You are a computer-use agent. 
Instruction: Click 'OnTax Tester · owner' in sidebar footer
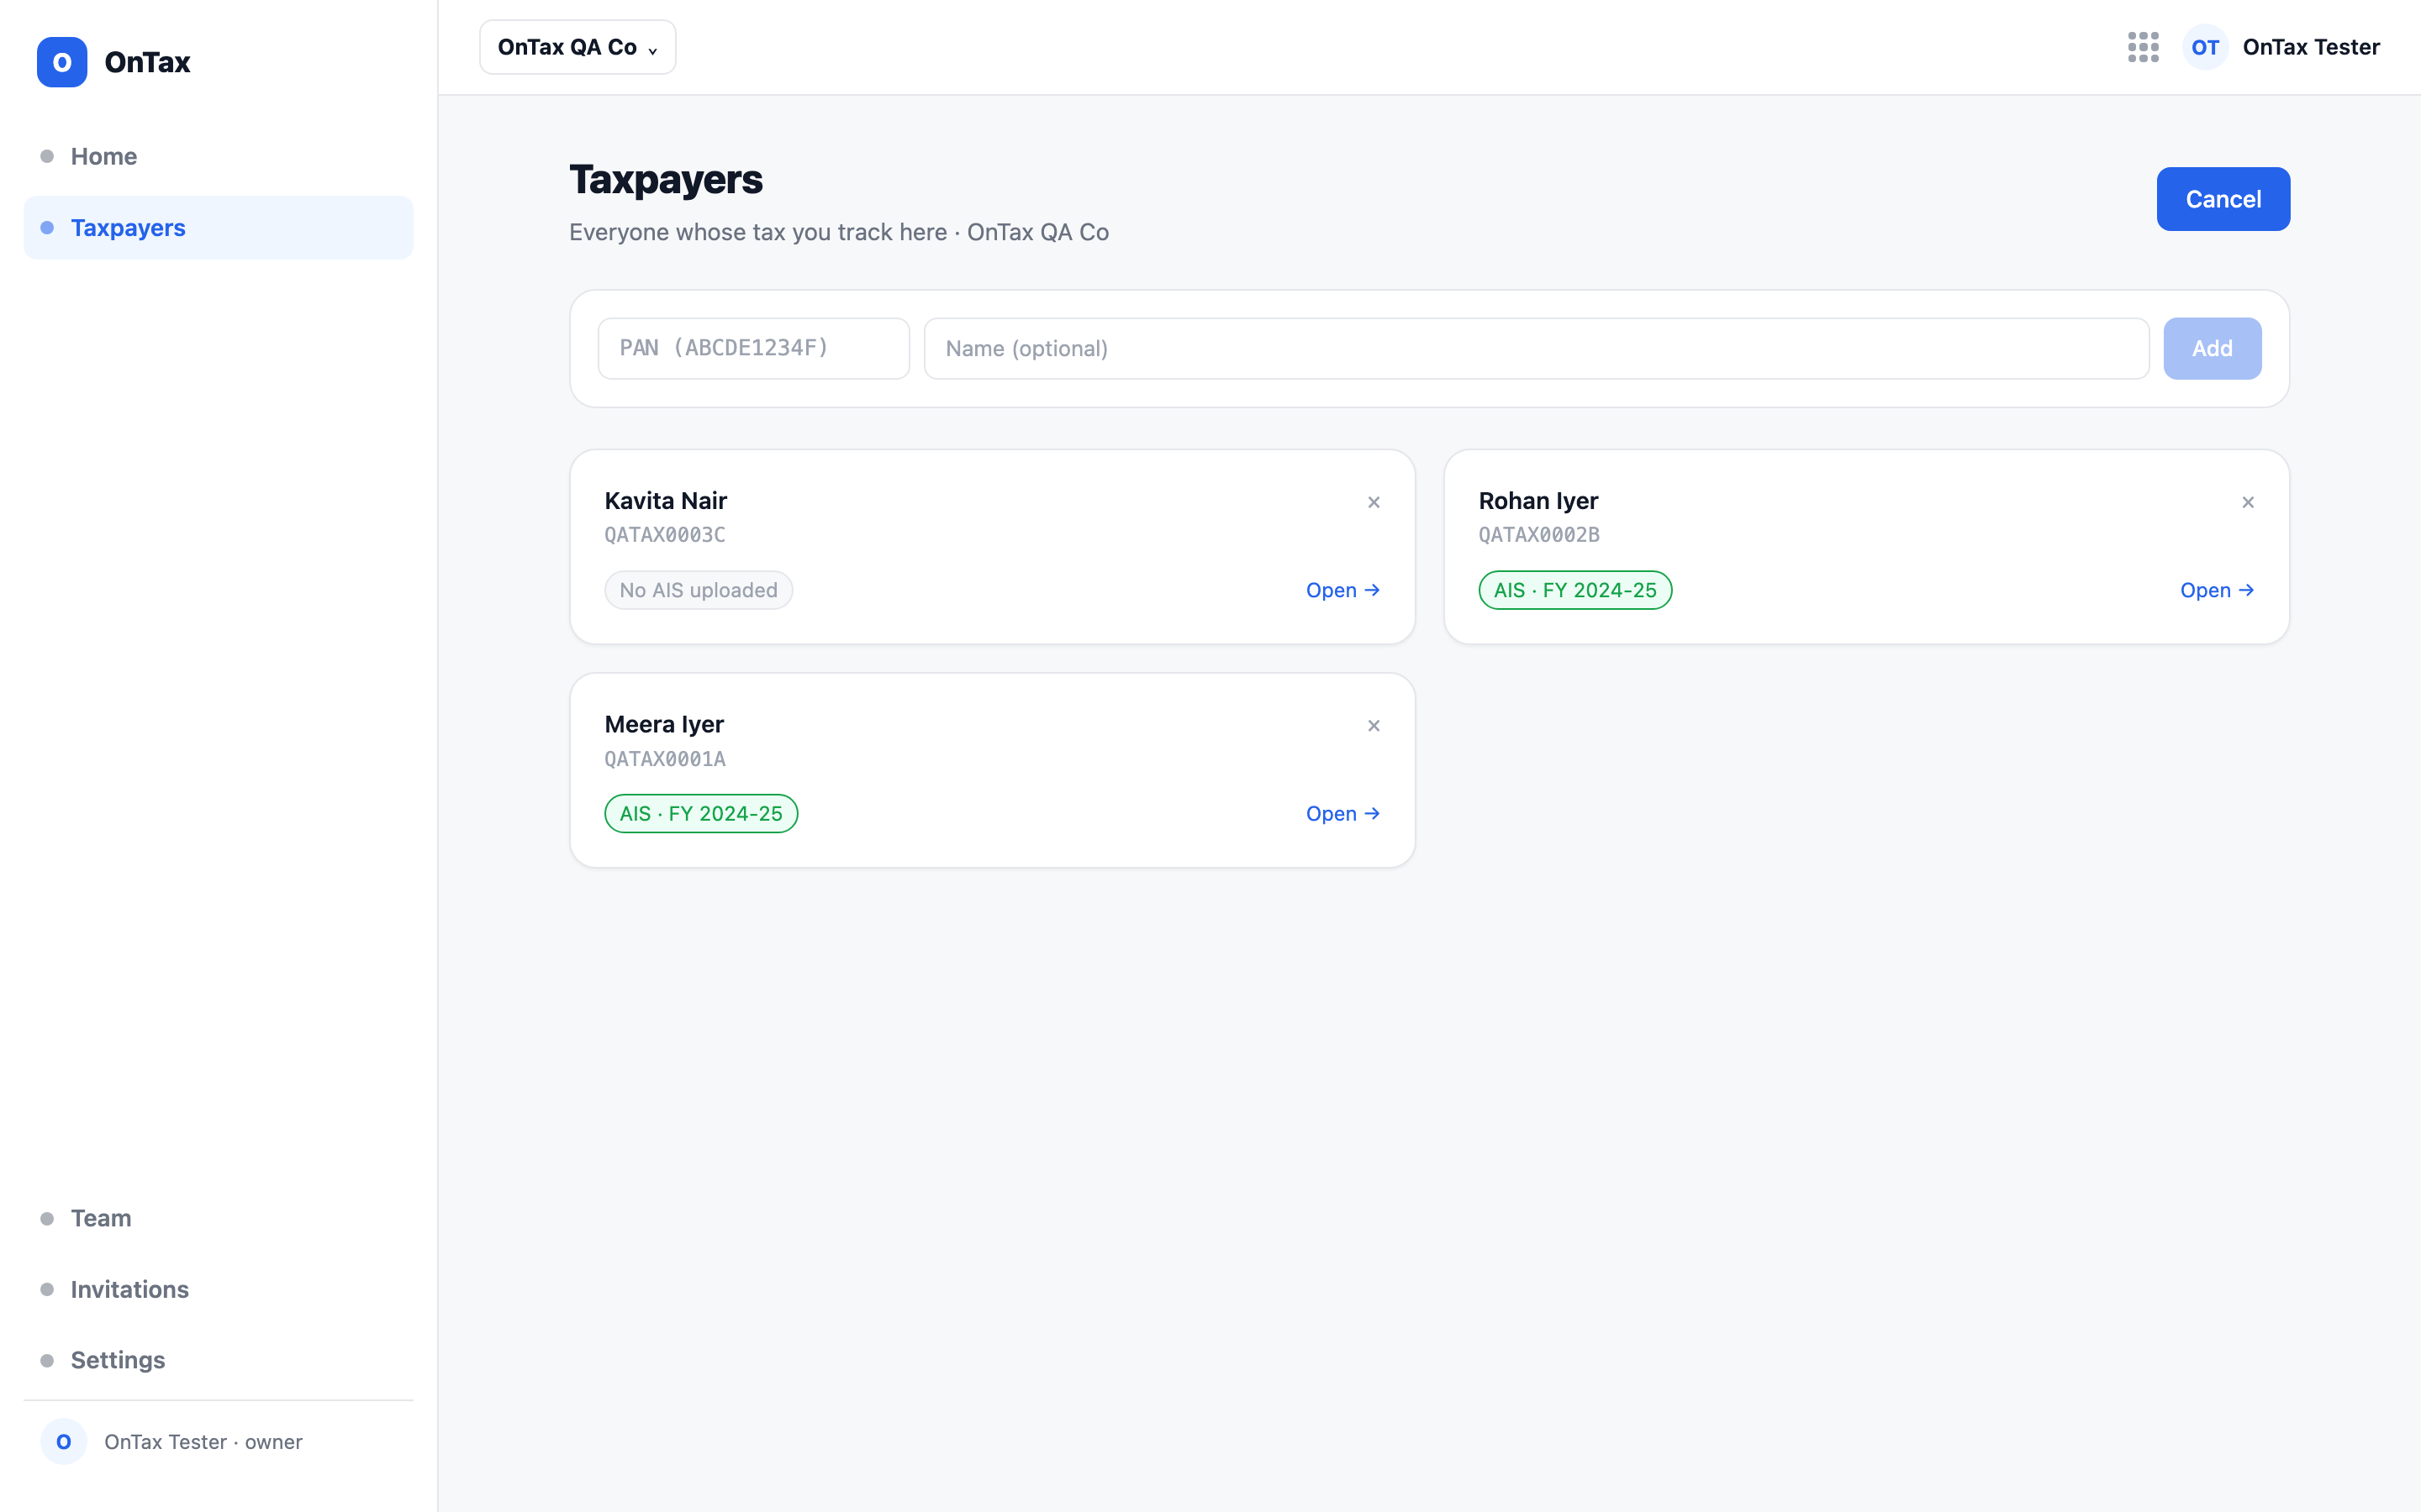(x=203, y=1442)
